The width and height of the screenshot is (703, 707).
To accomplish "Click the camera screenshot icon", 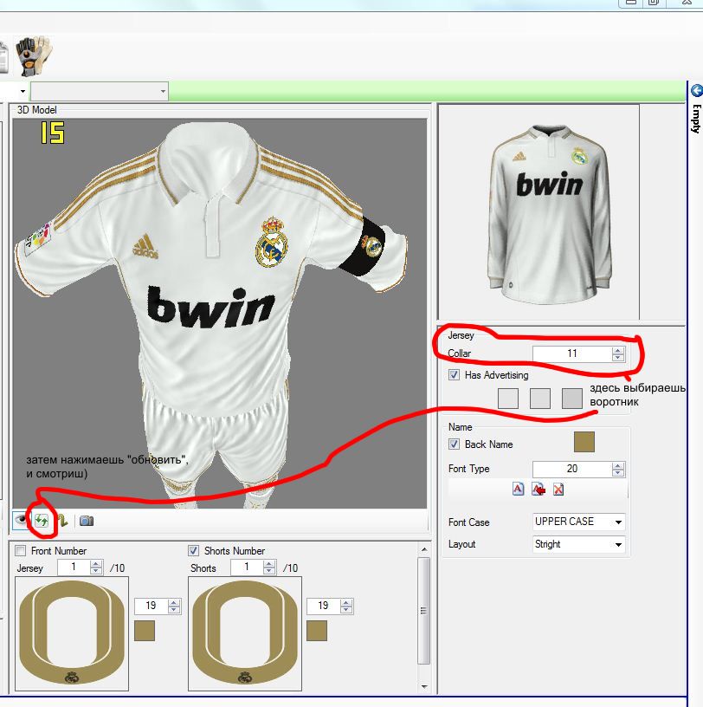I will (86, 521).
